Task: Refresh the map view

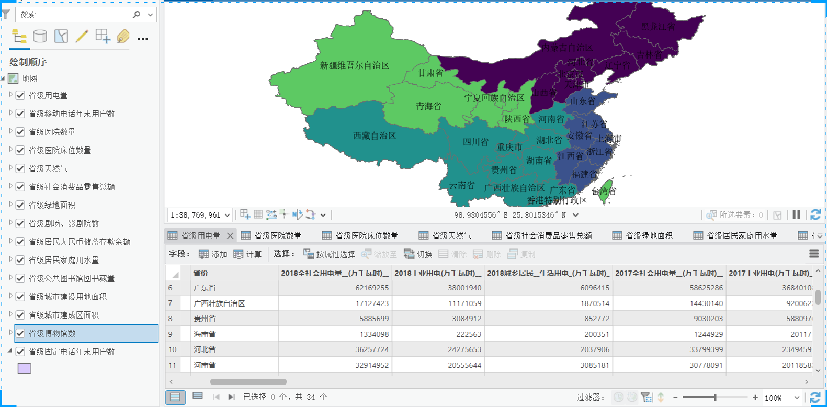Action: [x=815, y=214]
